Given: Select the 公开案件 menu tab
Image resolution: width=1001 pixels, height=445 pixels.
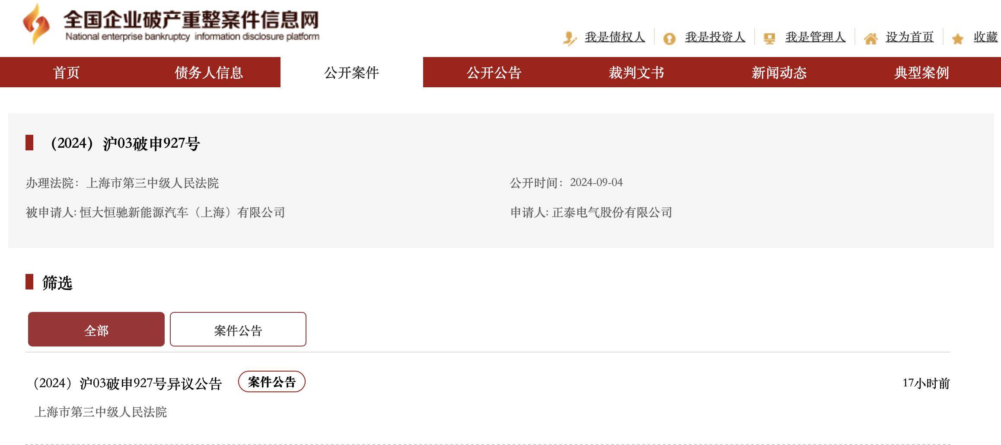Looking at the screenshot, I should [x=352, y=72].
